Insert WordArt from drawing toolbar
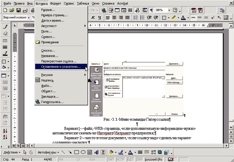The width and height of the screenshot is (234, 162). click(96, 152)
